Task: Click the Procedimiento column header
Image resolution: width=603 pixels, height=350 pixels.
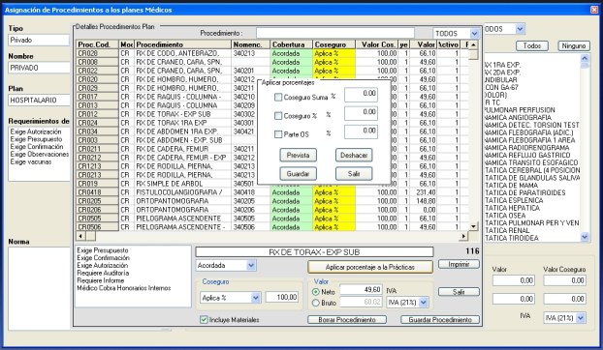Action: 183,44
